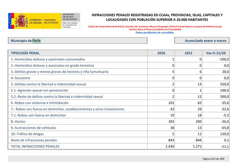The image size is (243, 163).
Task: Select the TIPOLOGÍA PENAL column header
Action: (25, 53)
